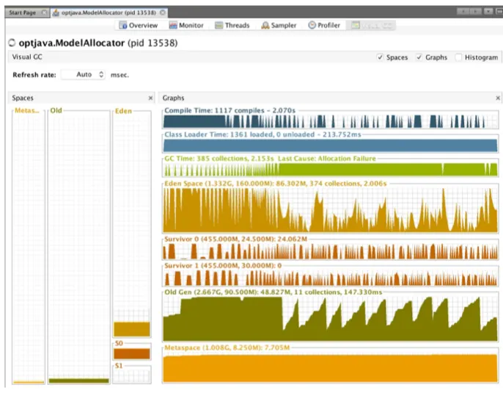Click the Eden Space graph

tap(331, 210)
